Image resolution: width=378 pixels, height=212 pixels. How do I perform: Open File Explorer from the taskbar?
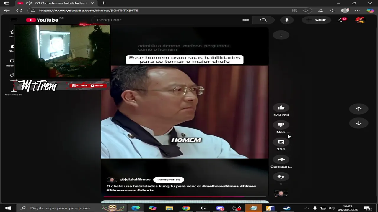(x=169, y=208)
